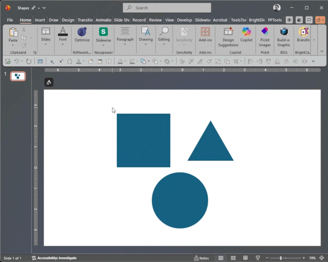The height and width of the screenshot is (262, 328).
Task: Switch to Slide Sorter view
Action: 233,258
